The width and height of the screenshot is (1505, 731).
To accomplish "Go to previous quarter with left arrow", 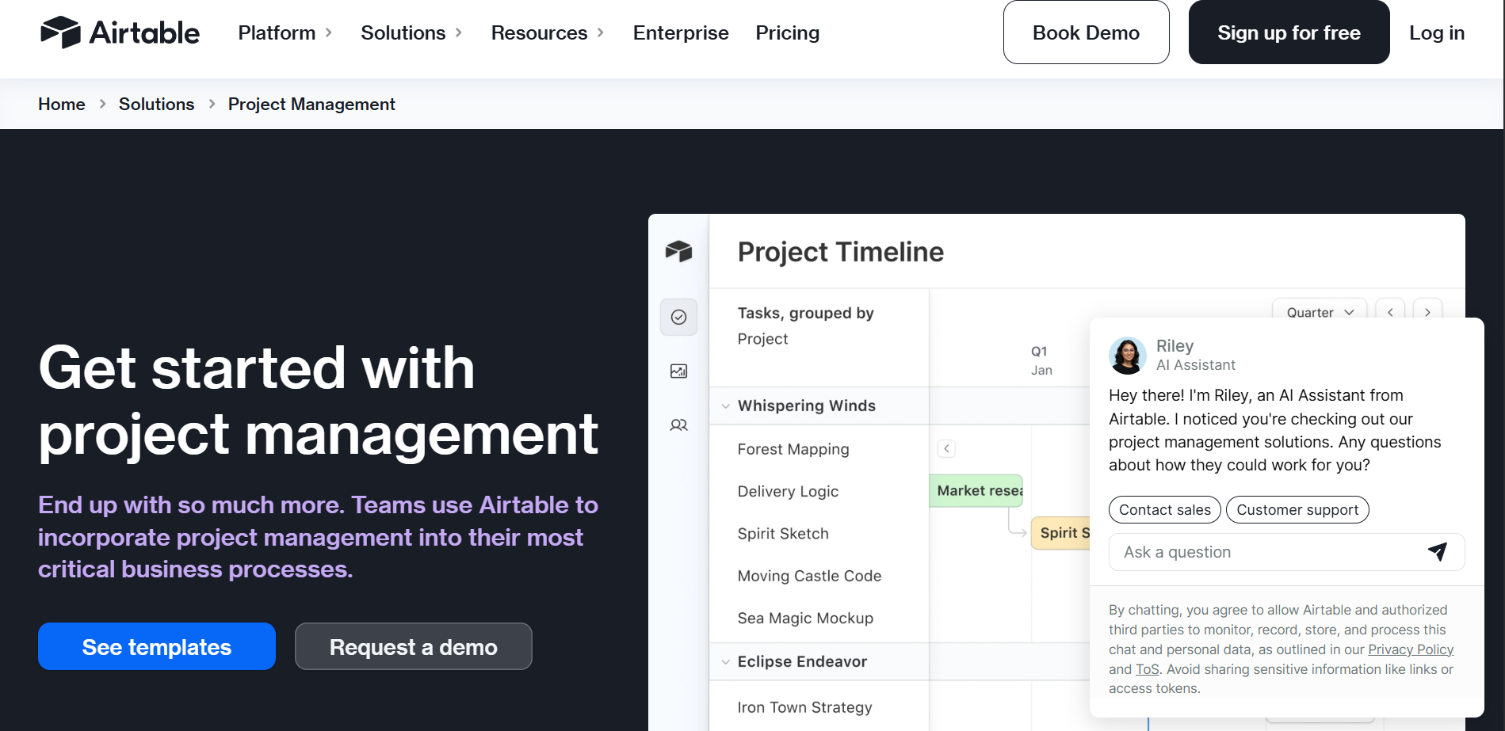I will [x=1390, y=312].
